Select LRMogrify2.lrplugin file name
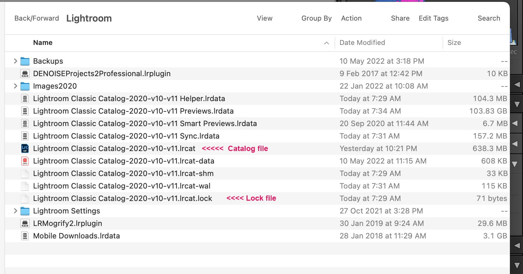 point(67,223)
